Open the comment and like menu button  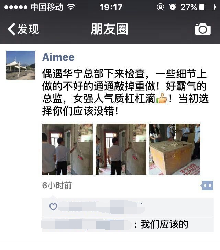click(x=207, y=186)
